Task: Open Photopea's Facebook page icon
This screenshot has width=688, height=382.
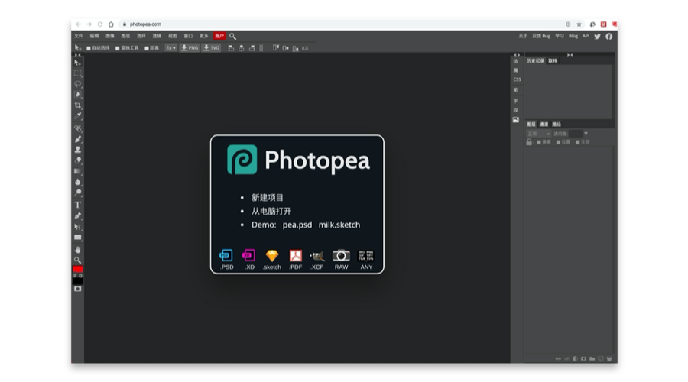Action: [x=609, y=37]
